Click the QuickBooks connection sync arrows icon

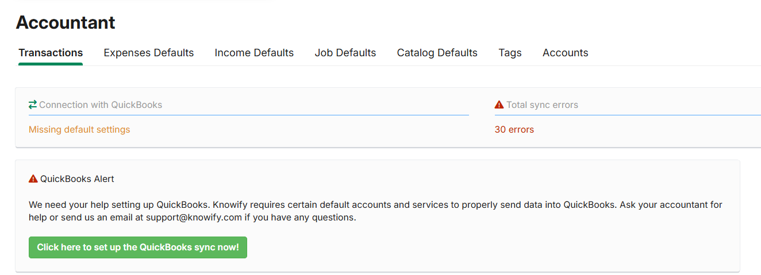tap(33, 104)
